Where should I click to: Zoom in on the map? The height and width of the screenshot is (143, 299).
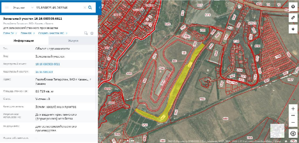(293, 109)
